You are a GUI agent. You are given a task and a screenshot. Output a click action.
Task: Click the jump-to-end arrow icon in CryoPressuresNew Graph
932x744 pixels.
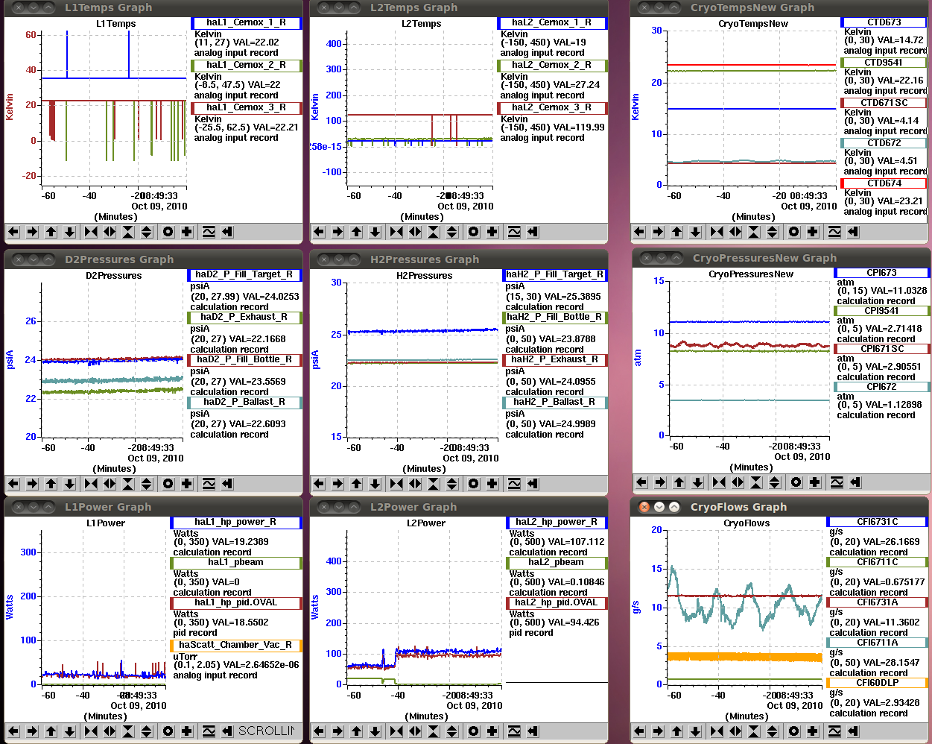[x=855, y=482]
